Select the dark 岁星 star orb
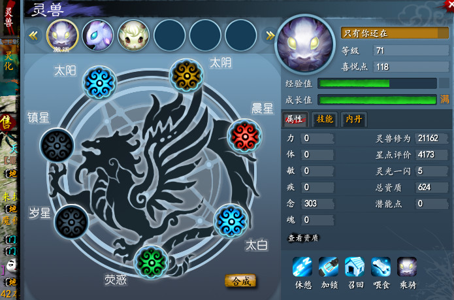The image size is (454, 300). click(x=71, y=222)
